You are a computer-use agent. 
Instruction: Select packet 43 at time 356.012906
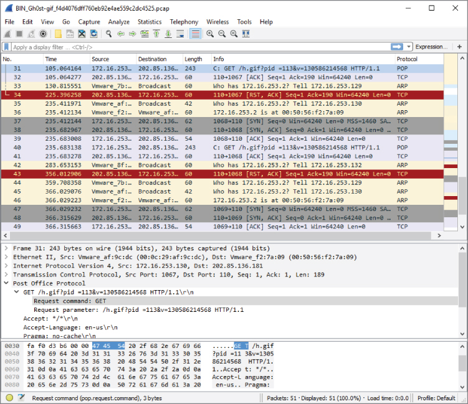[x=222, y=174]
